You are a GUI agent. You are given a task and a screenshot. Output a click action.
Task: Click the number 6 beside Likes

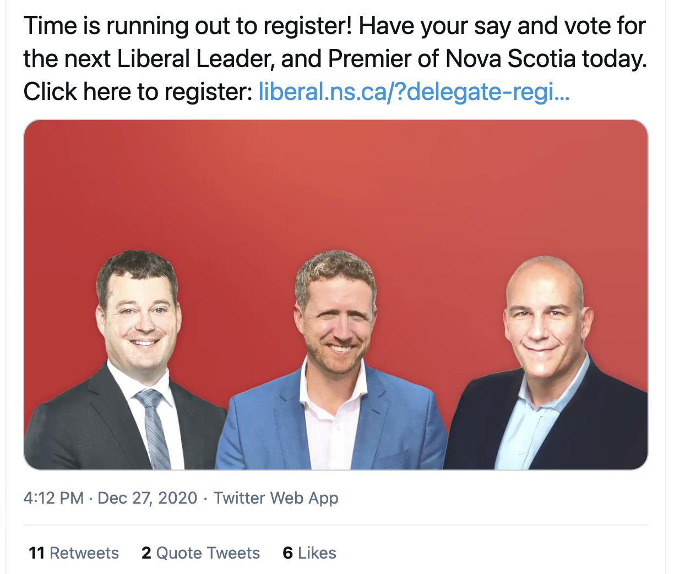287,553
